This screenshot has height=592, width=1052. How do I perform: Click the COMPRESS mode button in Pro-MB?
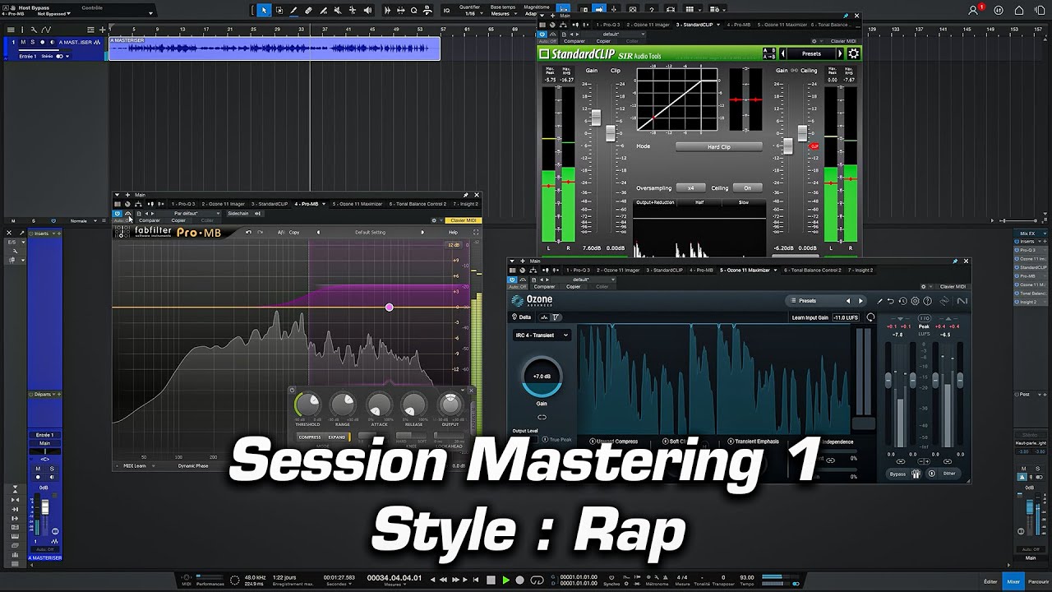pos(310,437)
